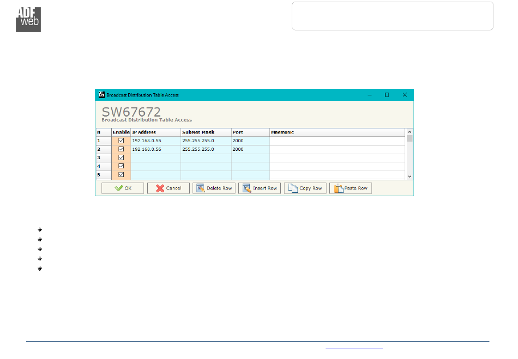This screenshot has width=518, height=359.
Task: Toggle the Enable checkbox in row 3
Action: tap(121, 158)
